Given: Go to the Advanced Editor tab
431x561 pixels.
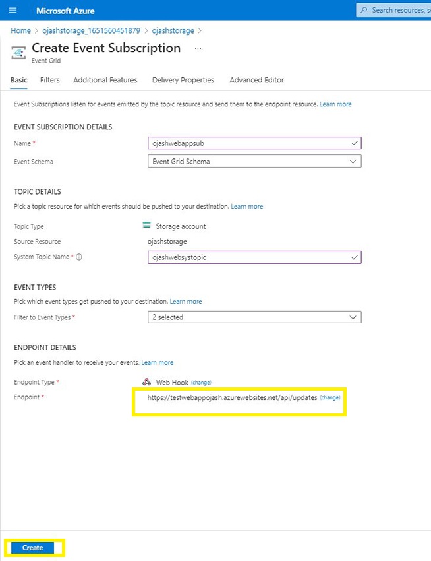Looking at the screenshot, I should 256,80.
